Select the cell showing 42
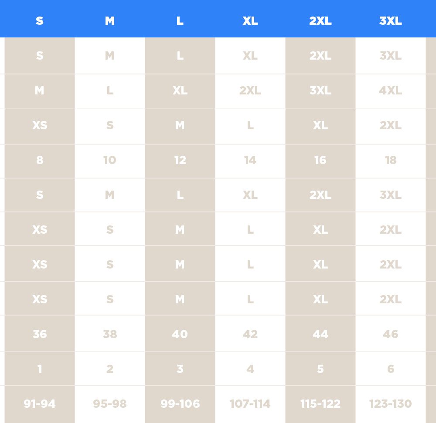The height and width of the screenshot is (423, 436). coord(250,334)
